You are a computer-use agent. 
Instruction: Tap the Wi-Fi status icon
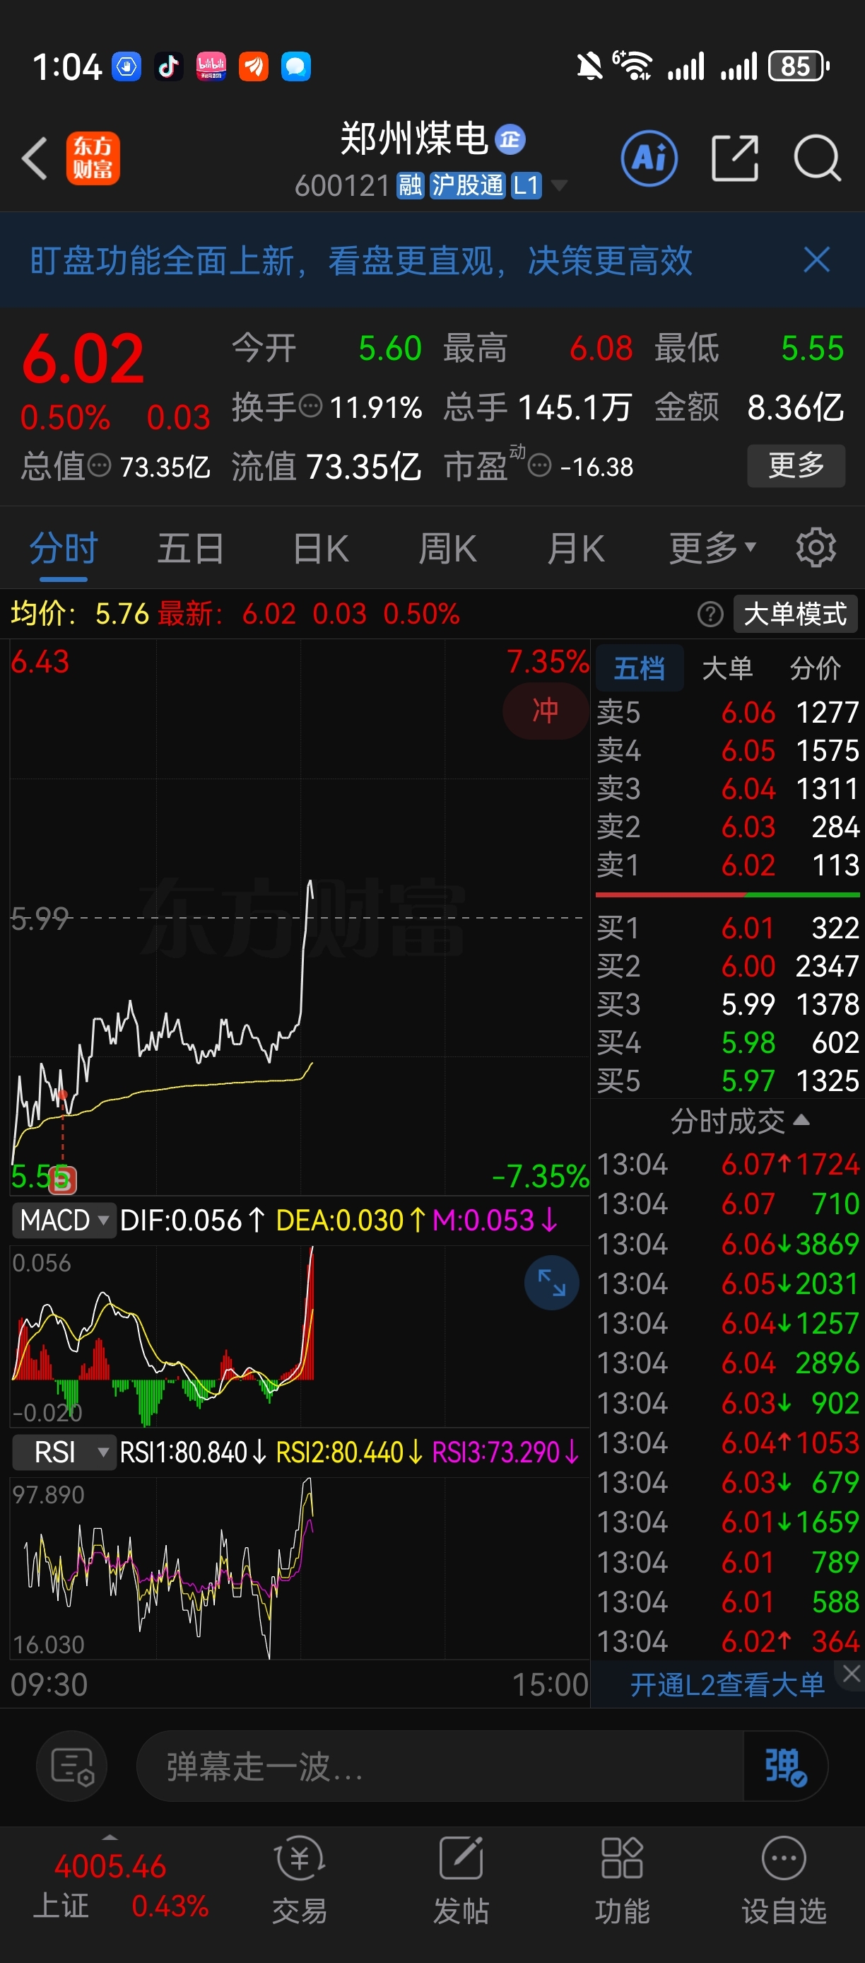click(x=633, y=66)
